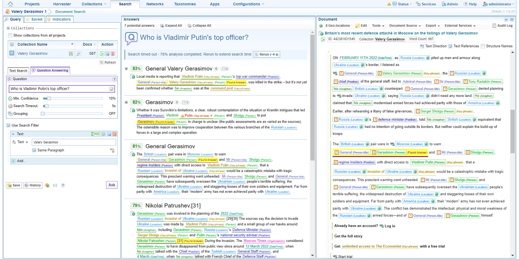Screen dimensions: 519x259
Task: Toggle the Use Search Filter checkbox
Action: [8, 125]
